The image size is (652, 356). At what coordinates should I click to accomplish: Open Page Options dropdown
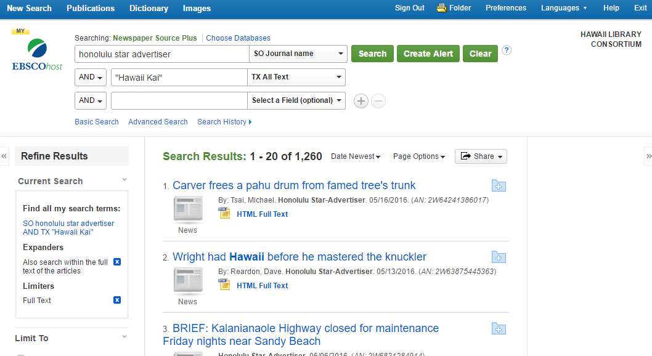click(419, 156)
